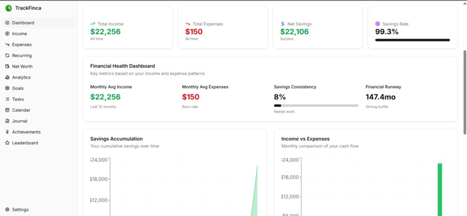View the Achievements page
The height and width of the screenshot is (216, 467).
pyautogui.click(x=39, y=132)
